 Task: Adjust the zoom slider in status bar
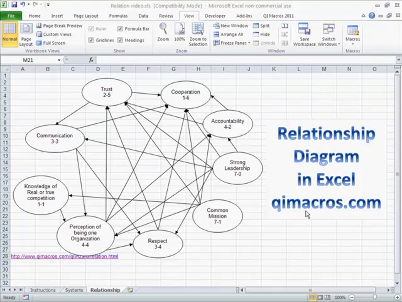(374, 297)
